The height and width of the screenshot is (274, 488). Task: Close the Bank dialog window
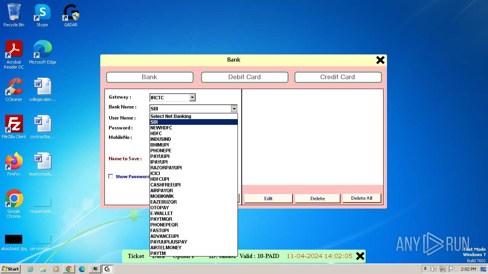[x=380, y=60]
